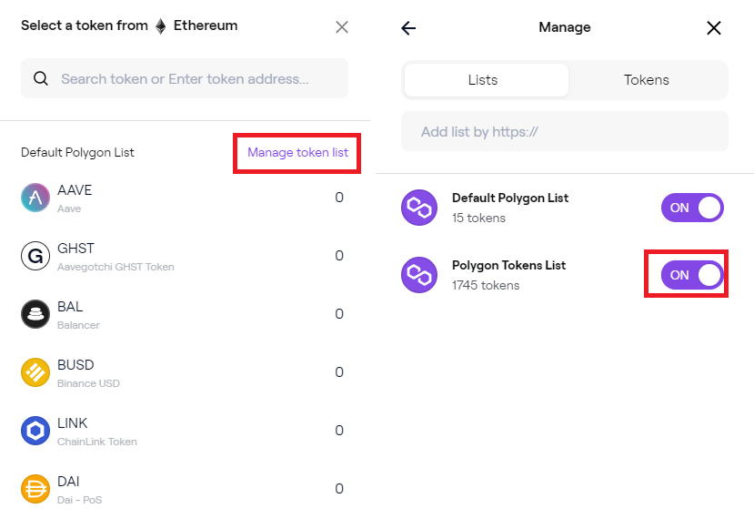Disable the Polygon Tokens List switch
This screenshot has height=529, width=754.
click(x=692, y=275)
